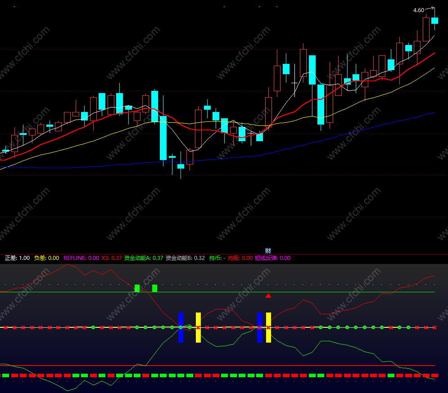Select the 资金动能B: 0.32 label
The image size is (448, 393).
[185, 258]
